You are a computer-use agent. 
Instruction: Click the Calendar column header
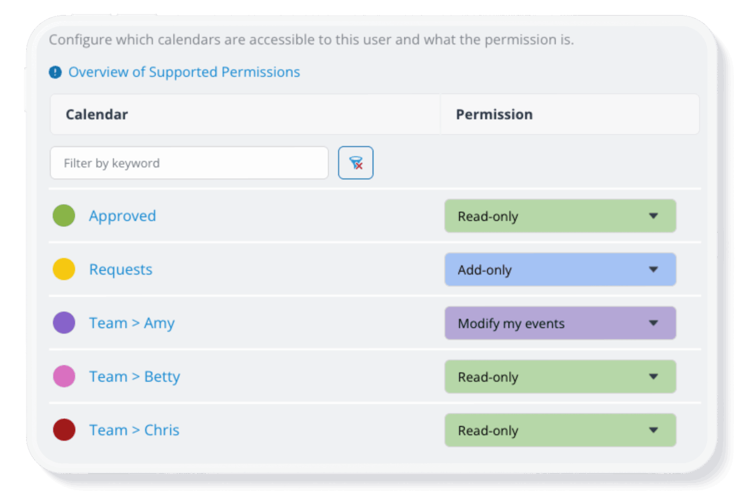tap(97, 115)
